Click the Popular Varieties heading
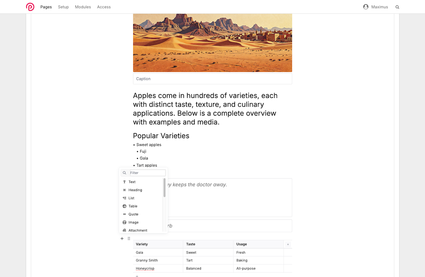This screenshot has height=277, width=425. point(161,136)
